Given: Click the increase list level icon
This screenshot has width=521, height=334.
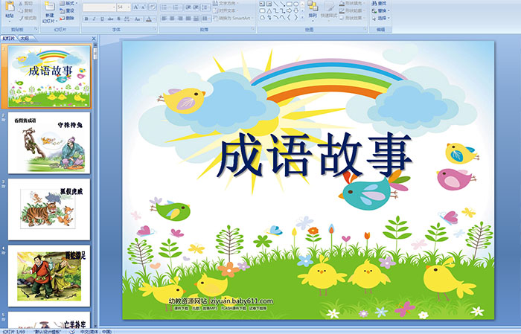Looking at the screenshot, I should click(x=196, y=7).
